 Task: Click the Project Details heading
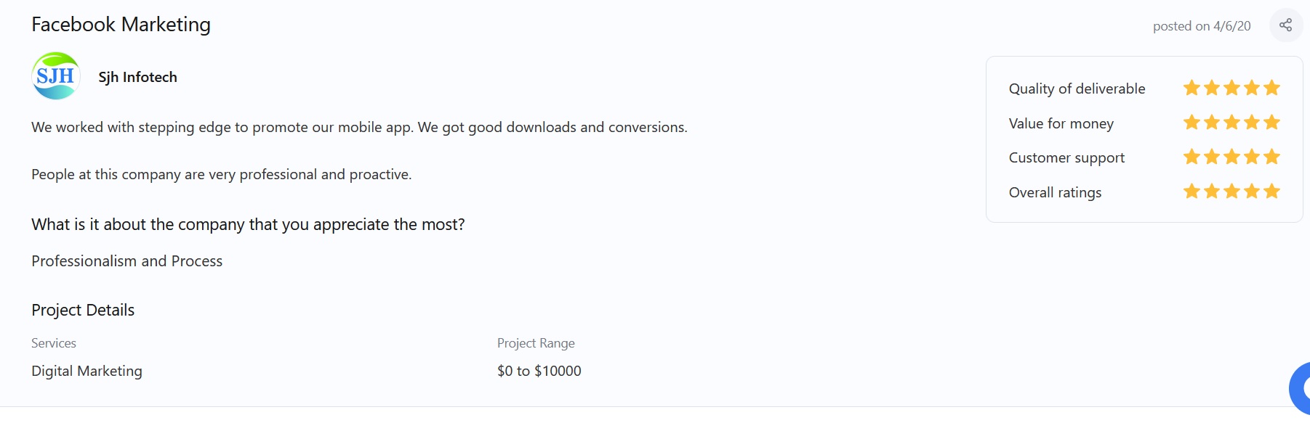(83, 310)
